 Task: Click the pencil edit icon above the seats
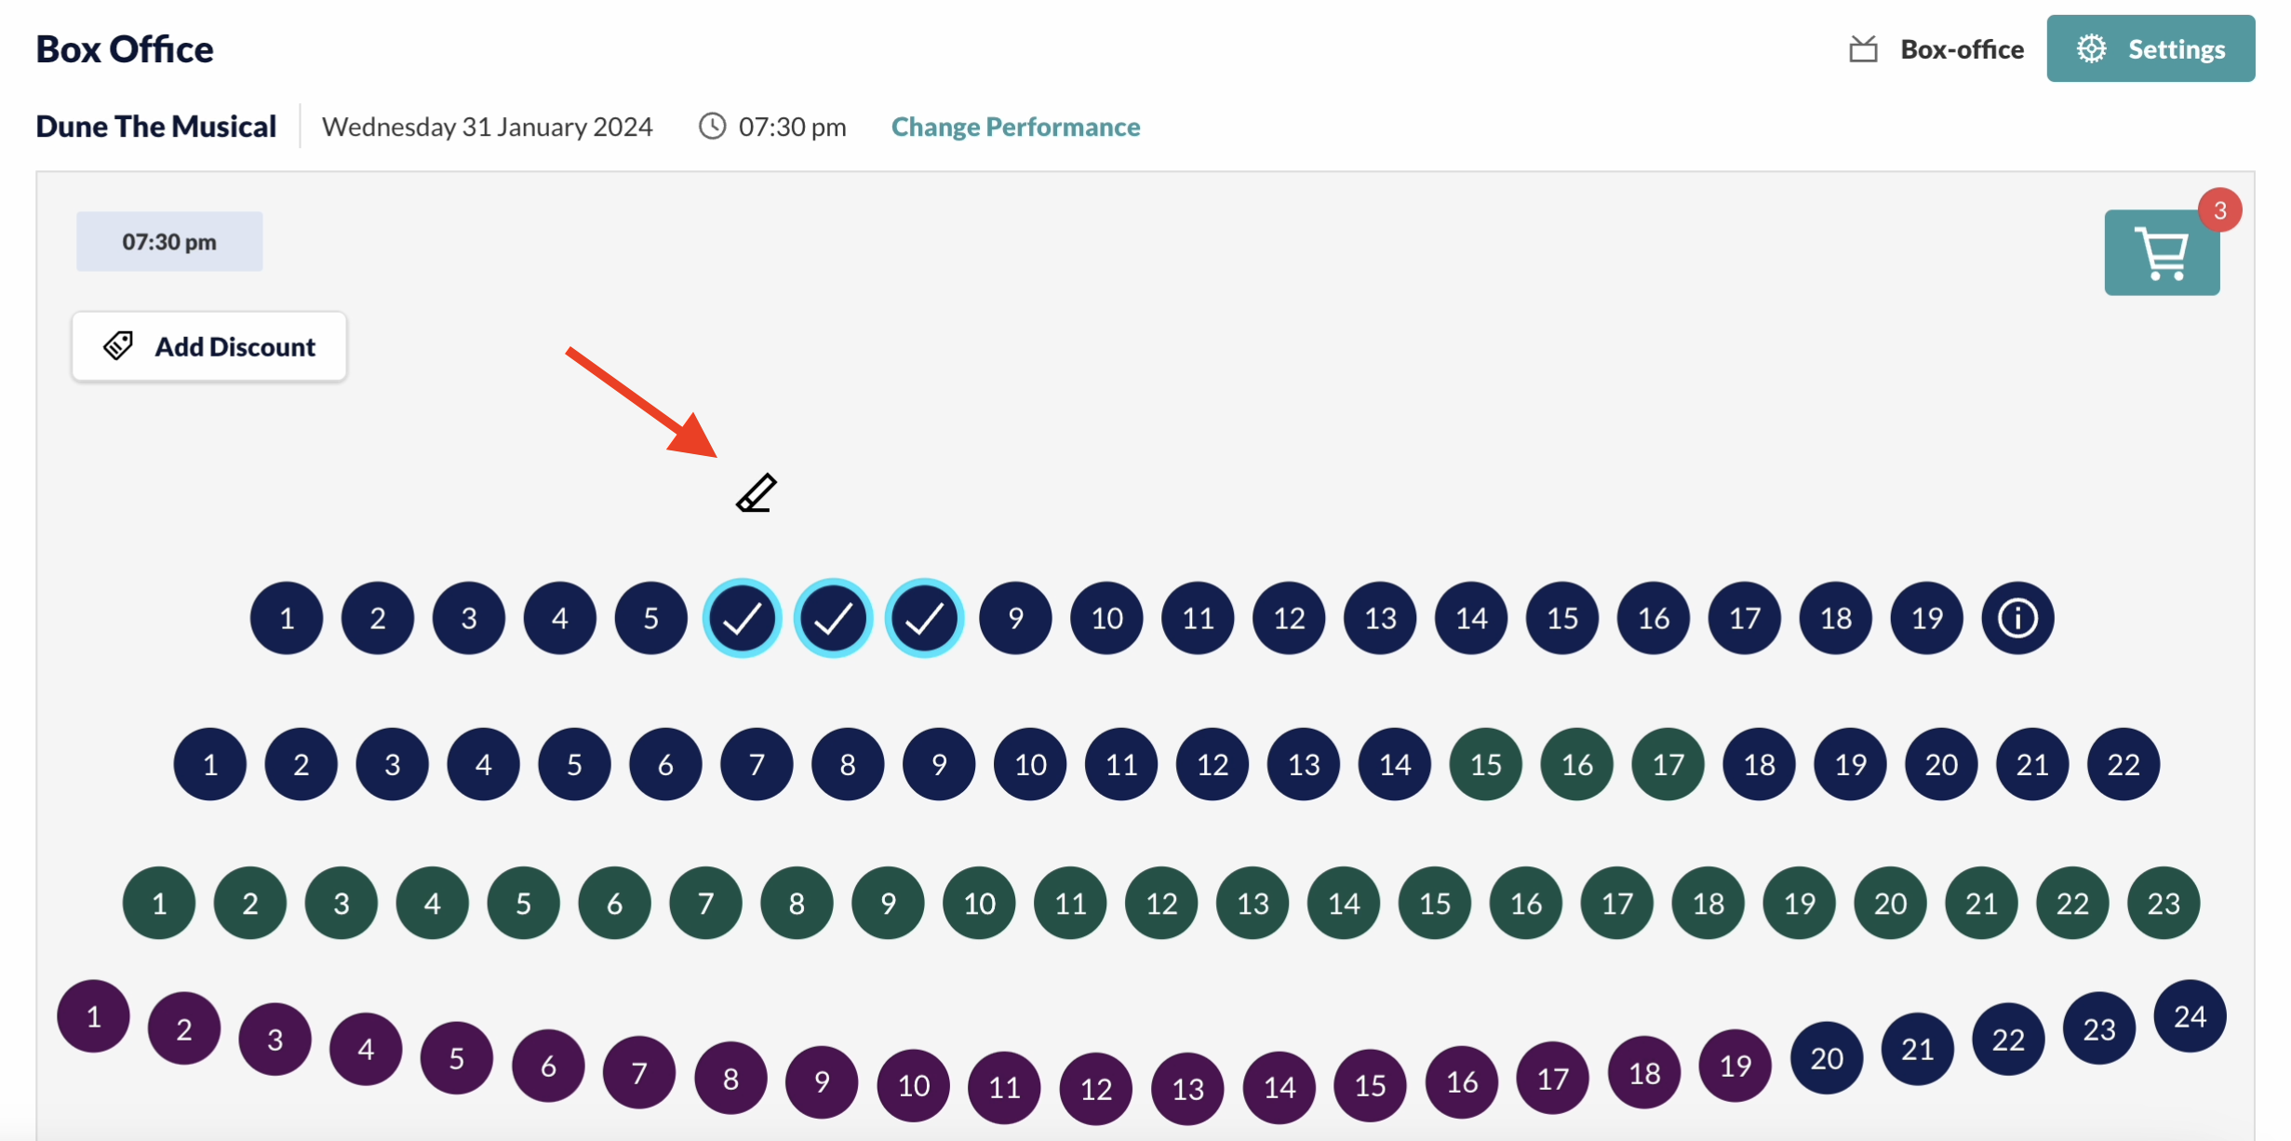click(756, 493)
